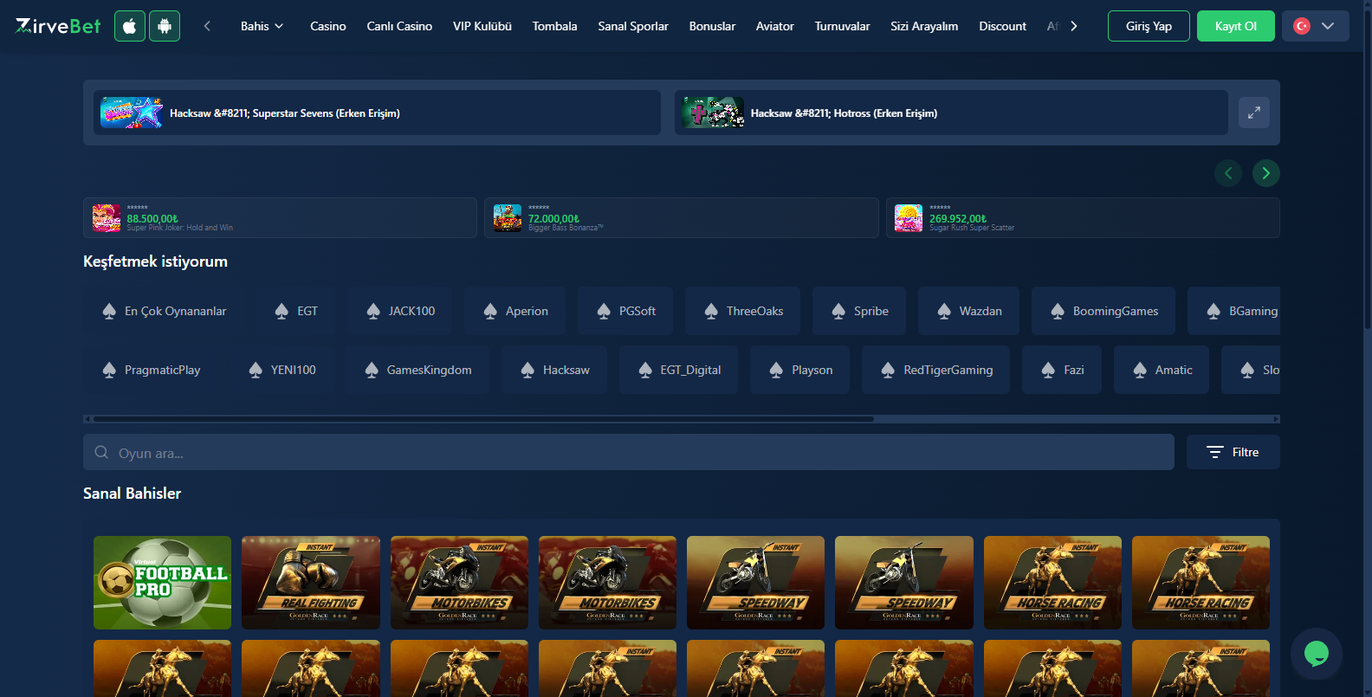Filter games by EGT provider
This screenshot has width=1372, height=697.
(x=296, y=311)
